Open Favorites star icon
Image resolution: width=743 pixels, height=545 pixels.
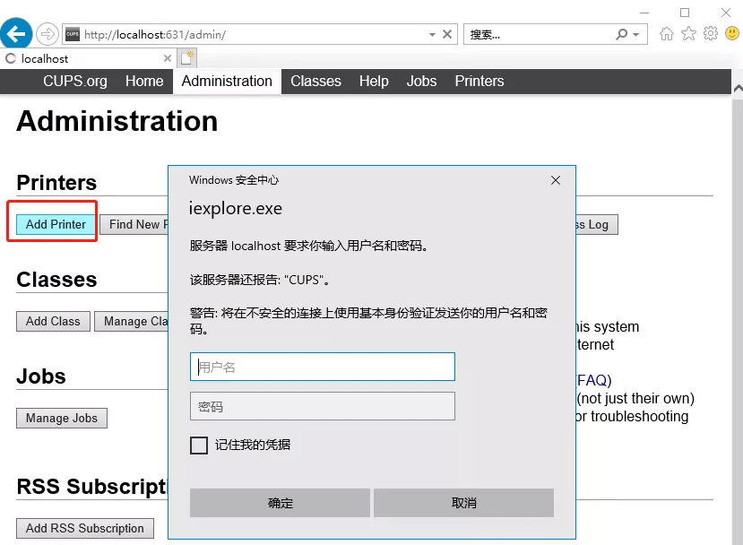click(x=688, y=34)
